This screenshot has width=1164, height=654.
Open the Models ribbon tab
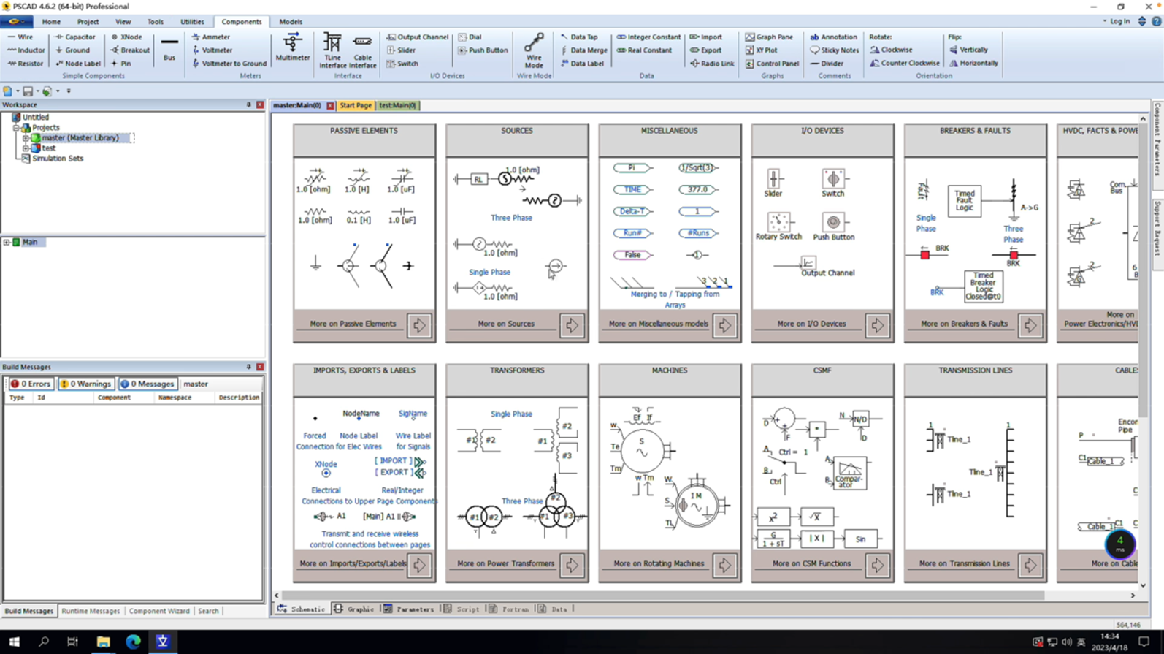coord(291,22)
